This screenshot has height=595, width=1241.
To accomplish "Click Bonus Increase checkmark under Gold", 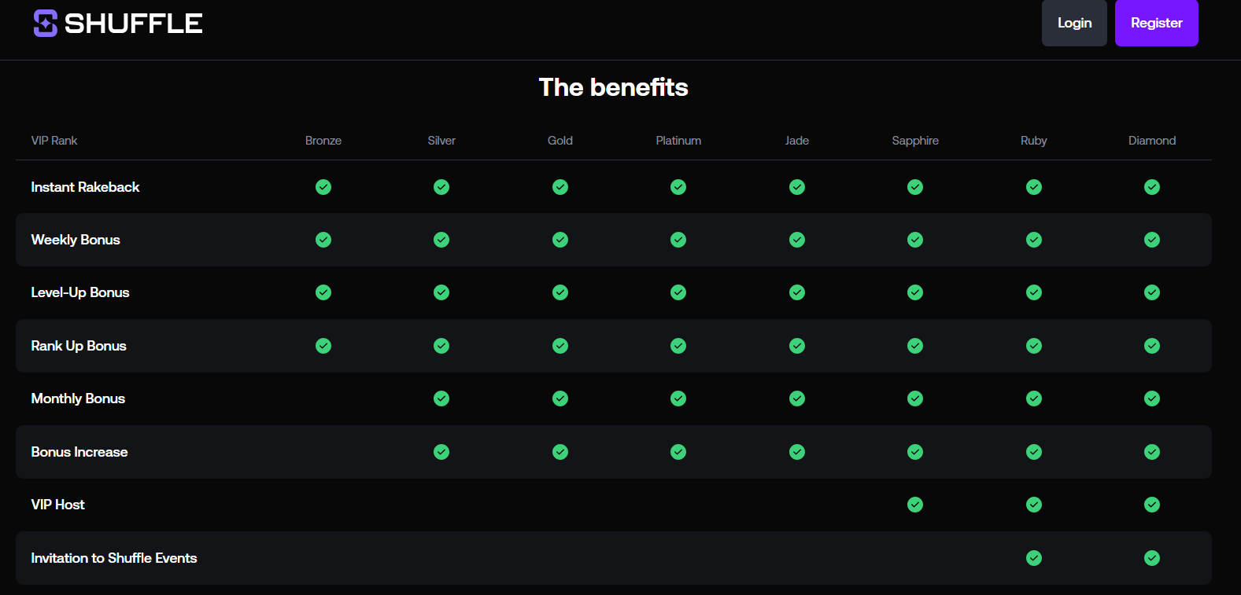I will [560, 452].
